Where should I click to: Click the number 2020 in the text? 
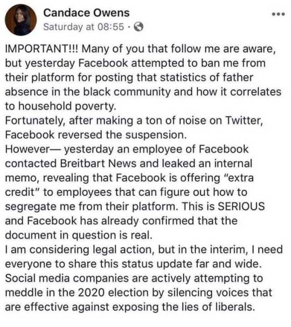[x=91, y=293]
